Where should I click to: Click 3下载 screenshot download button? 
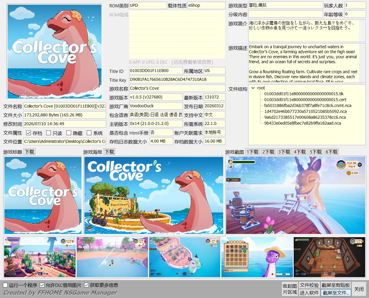tap(284, 152)
